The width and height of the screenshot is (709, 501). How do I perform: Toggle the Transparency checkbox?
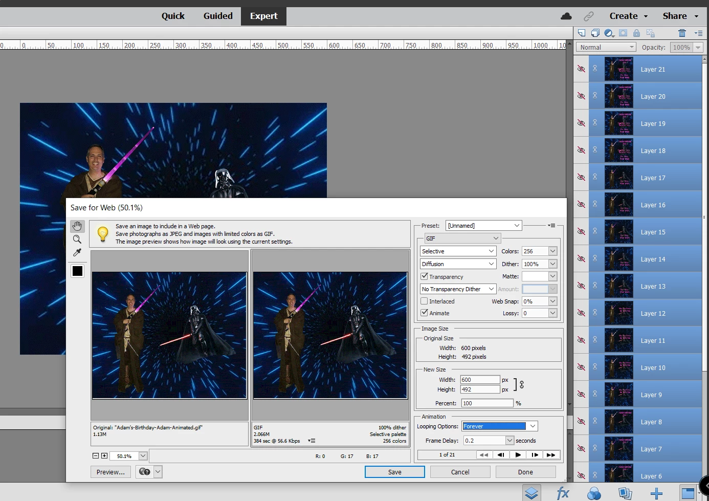coord(424,276)
